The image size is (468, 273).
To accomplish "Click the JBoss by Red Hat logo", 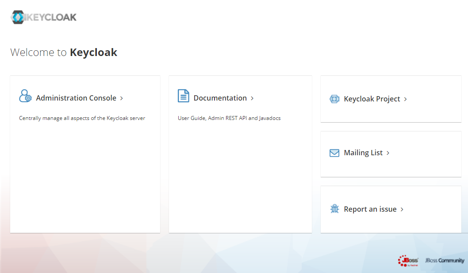I will click(409, 260).
